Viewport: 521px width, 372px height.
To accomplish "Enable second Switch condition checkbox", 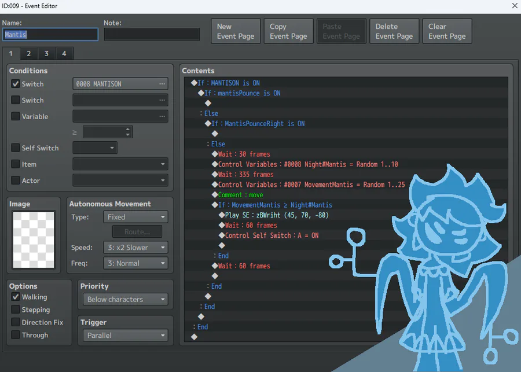I will [15, 100].
